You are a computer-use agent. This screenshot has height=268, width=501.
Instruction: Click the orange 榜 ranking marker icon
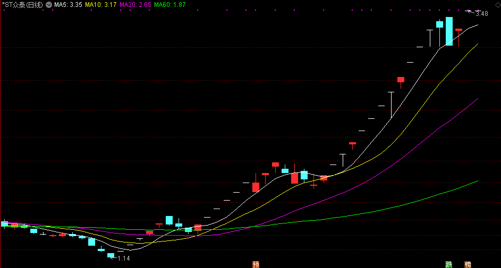[468, 264]
